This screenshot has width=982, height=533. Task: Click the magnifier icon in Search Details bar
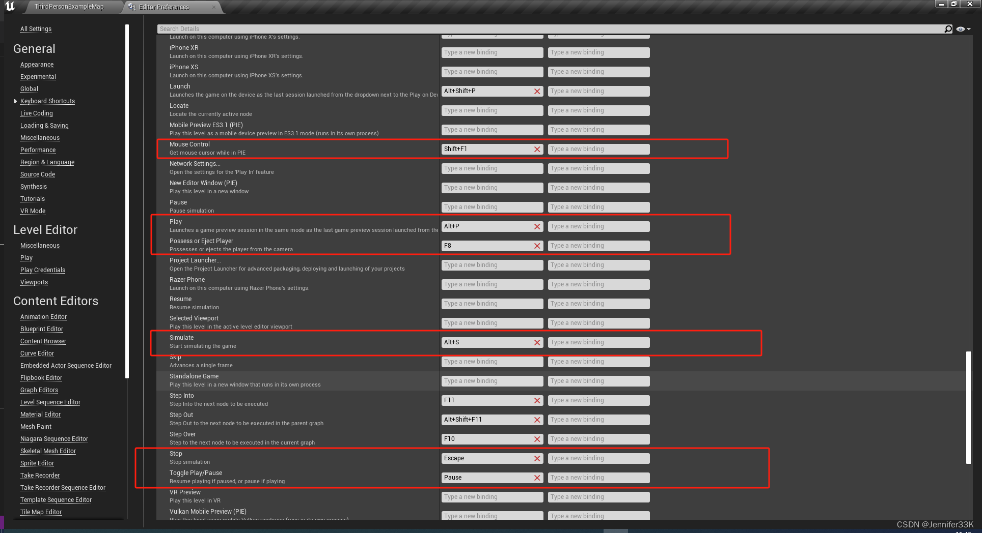[x=948, y=28]
